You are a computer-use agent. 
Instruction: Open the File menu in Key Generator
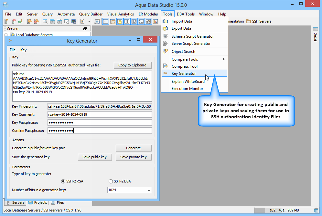pos(13,50)
